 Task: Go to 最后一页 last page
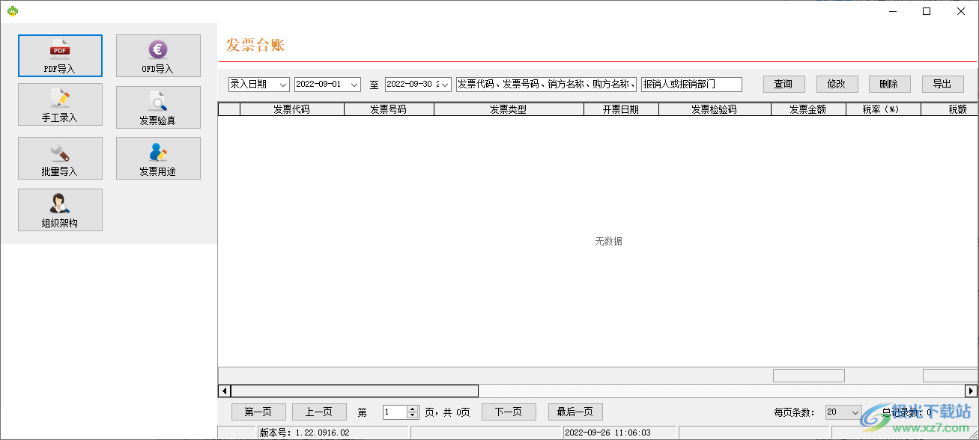[575, 412]
